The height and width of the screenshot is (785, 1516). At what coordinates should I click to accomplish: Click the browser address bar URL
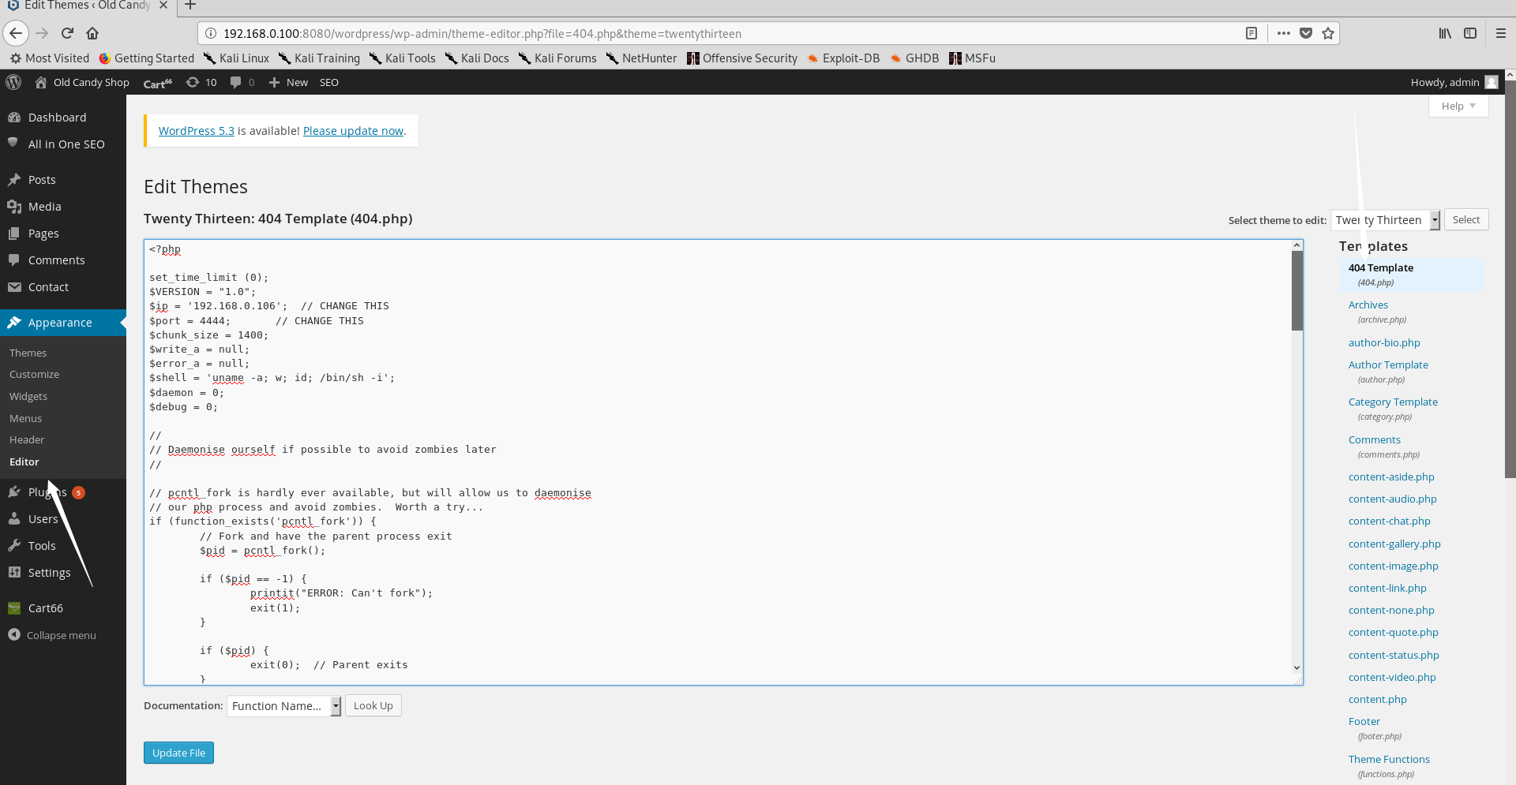(x=482, y=33)
